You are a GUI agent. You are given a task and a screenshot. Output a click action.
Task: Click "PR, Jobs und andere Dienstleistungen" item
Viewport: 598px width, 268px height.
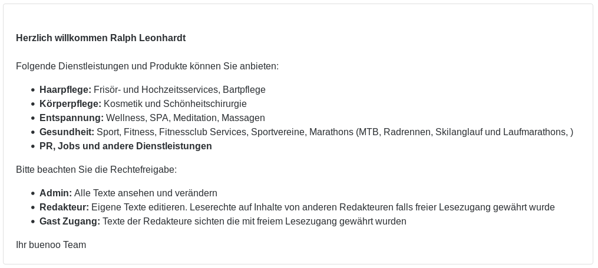pyautogui.click(x=125, y=146)
